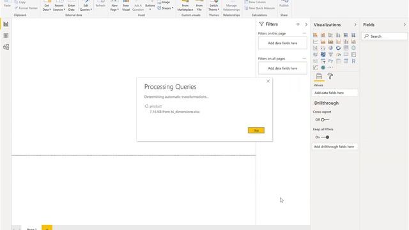
Task: Select the Stacked bar chart visualization
Action: 315,35
